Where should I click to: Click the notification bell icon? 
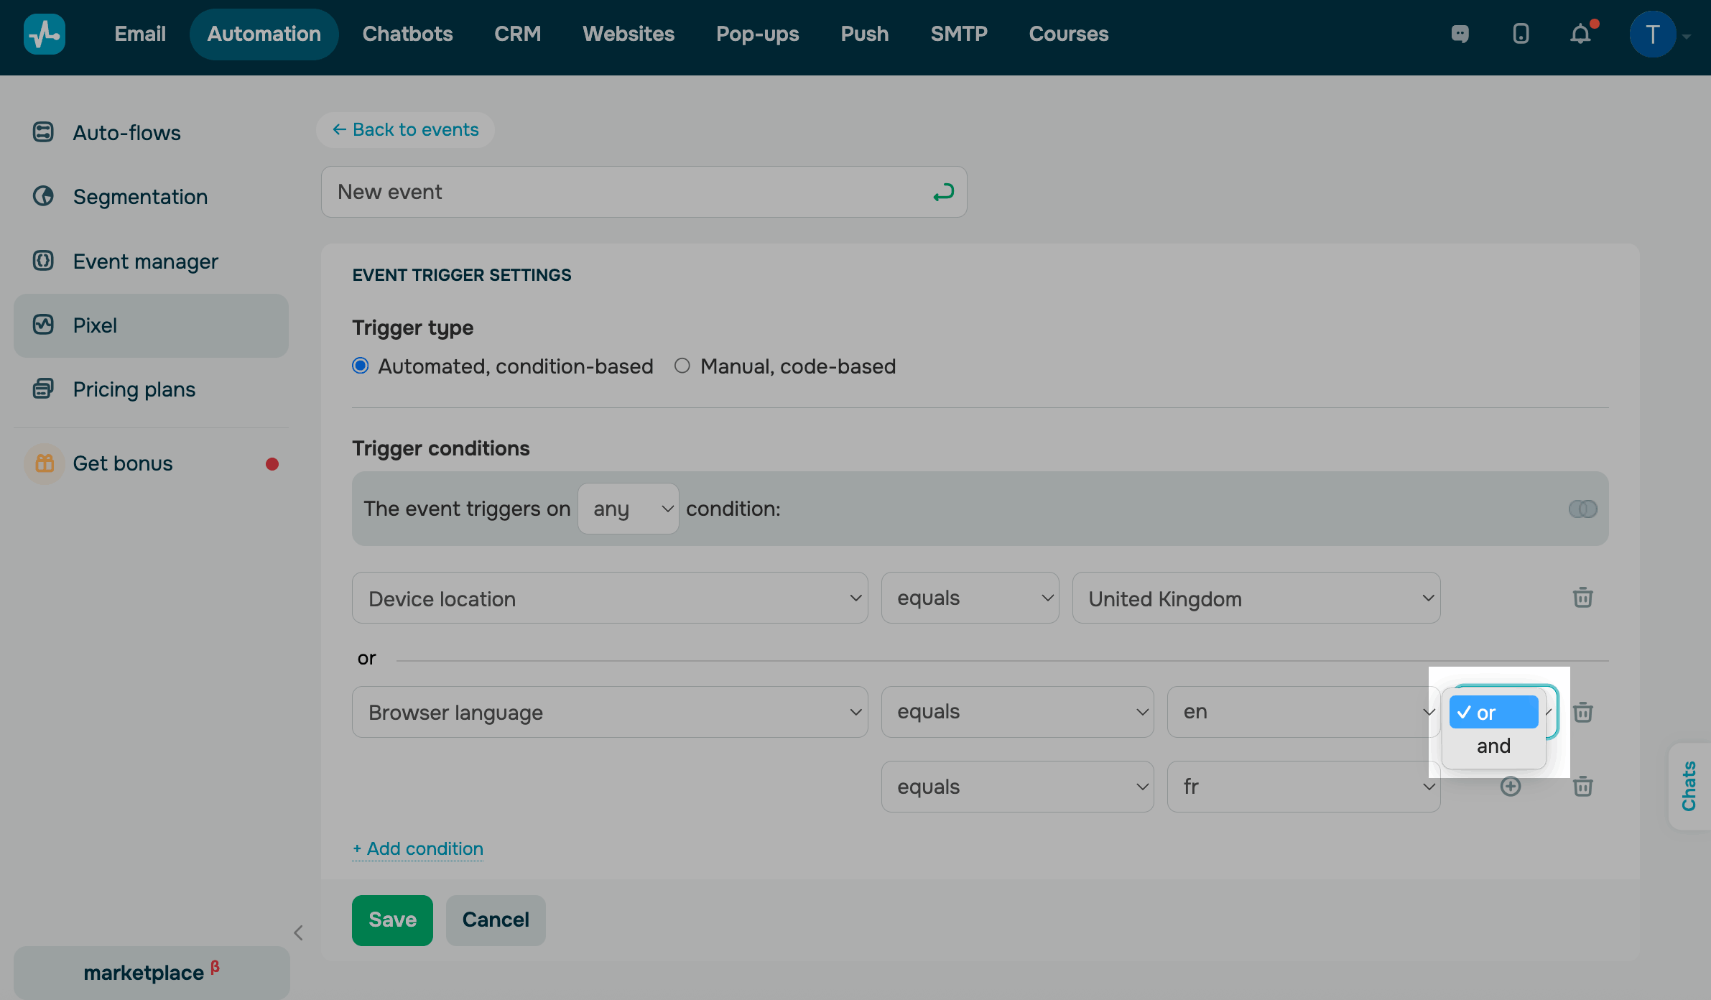coord(1580,34)
